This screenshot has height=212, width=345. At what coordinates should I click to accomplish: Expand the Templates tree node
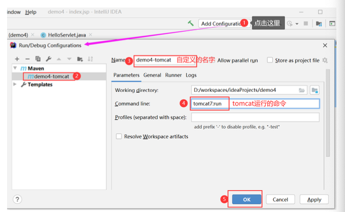click(15, 84)
